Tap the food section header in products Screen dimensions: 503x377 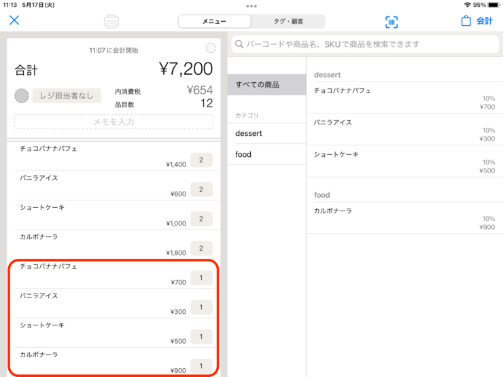pos(322,195)
